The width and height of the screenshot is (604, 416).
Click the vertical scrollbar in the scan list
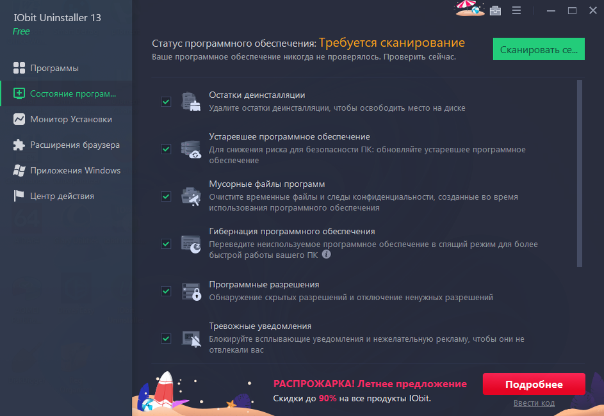pos(580,173)
